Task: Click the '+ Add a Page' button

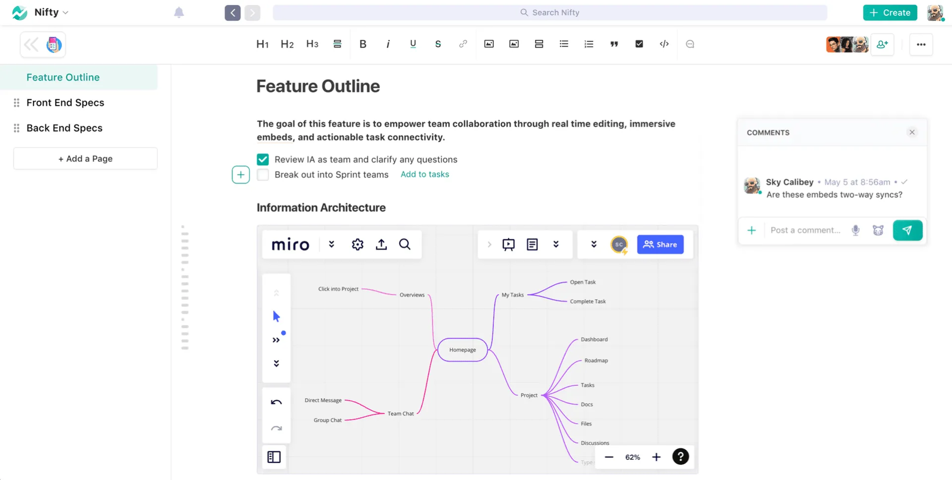Action: point(85,159)
